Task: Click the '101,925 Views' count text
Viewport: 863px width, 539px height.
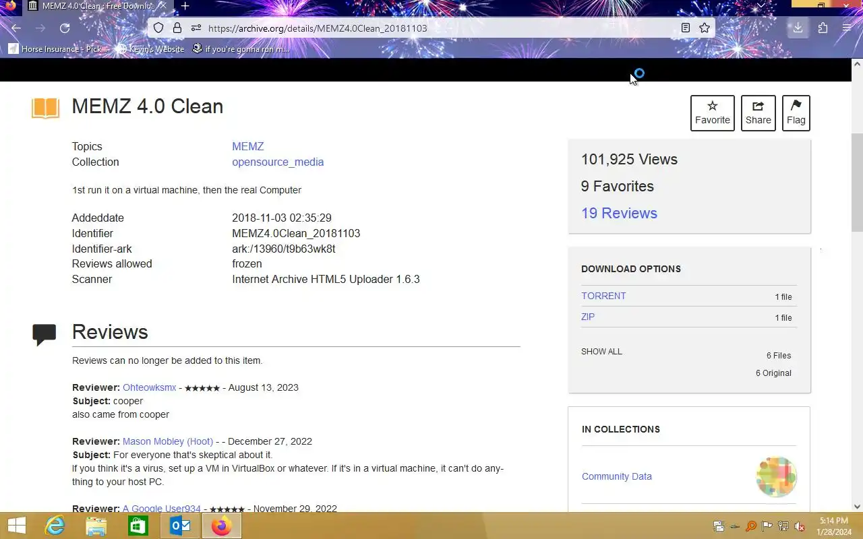Action: (x=629, y=159)
